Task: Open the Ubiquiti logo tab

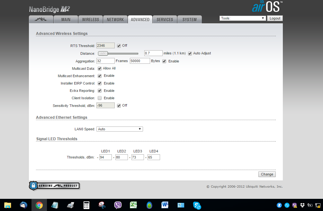Action: 41,20
